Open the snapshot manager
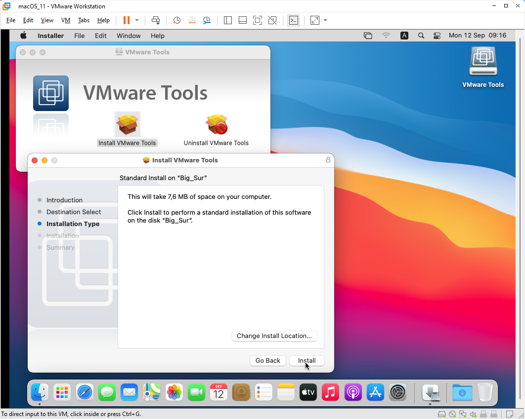 pos(207,20)
